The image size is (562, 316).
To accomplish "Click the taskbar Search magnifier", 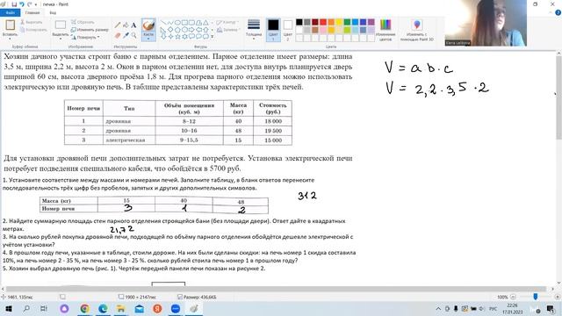I will click(26, 308).
